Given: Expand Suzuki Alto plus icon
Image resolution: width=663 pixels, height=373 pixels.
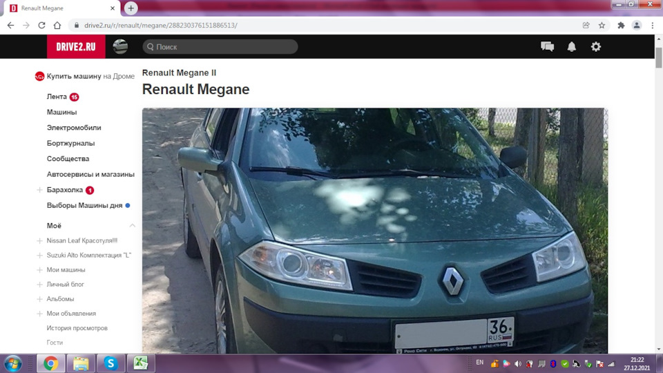Looking at the screenshot, I should coord(39,256).
